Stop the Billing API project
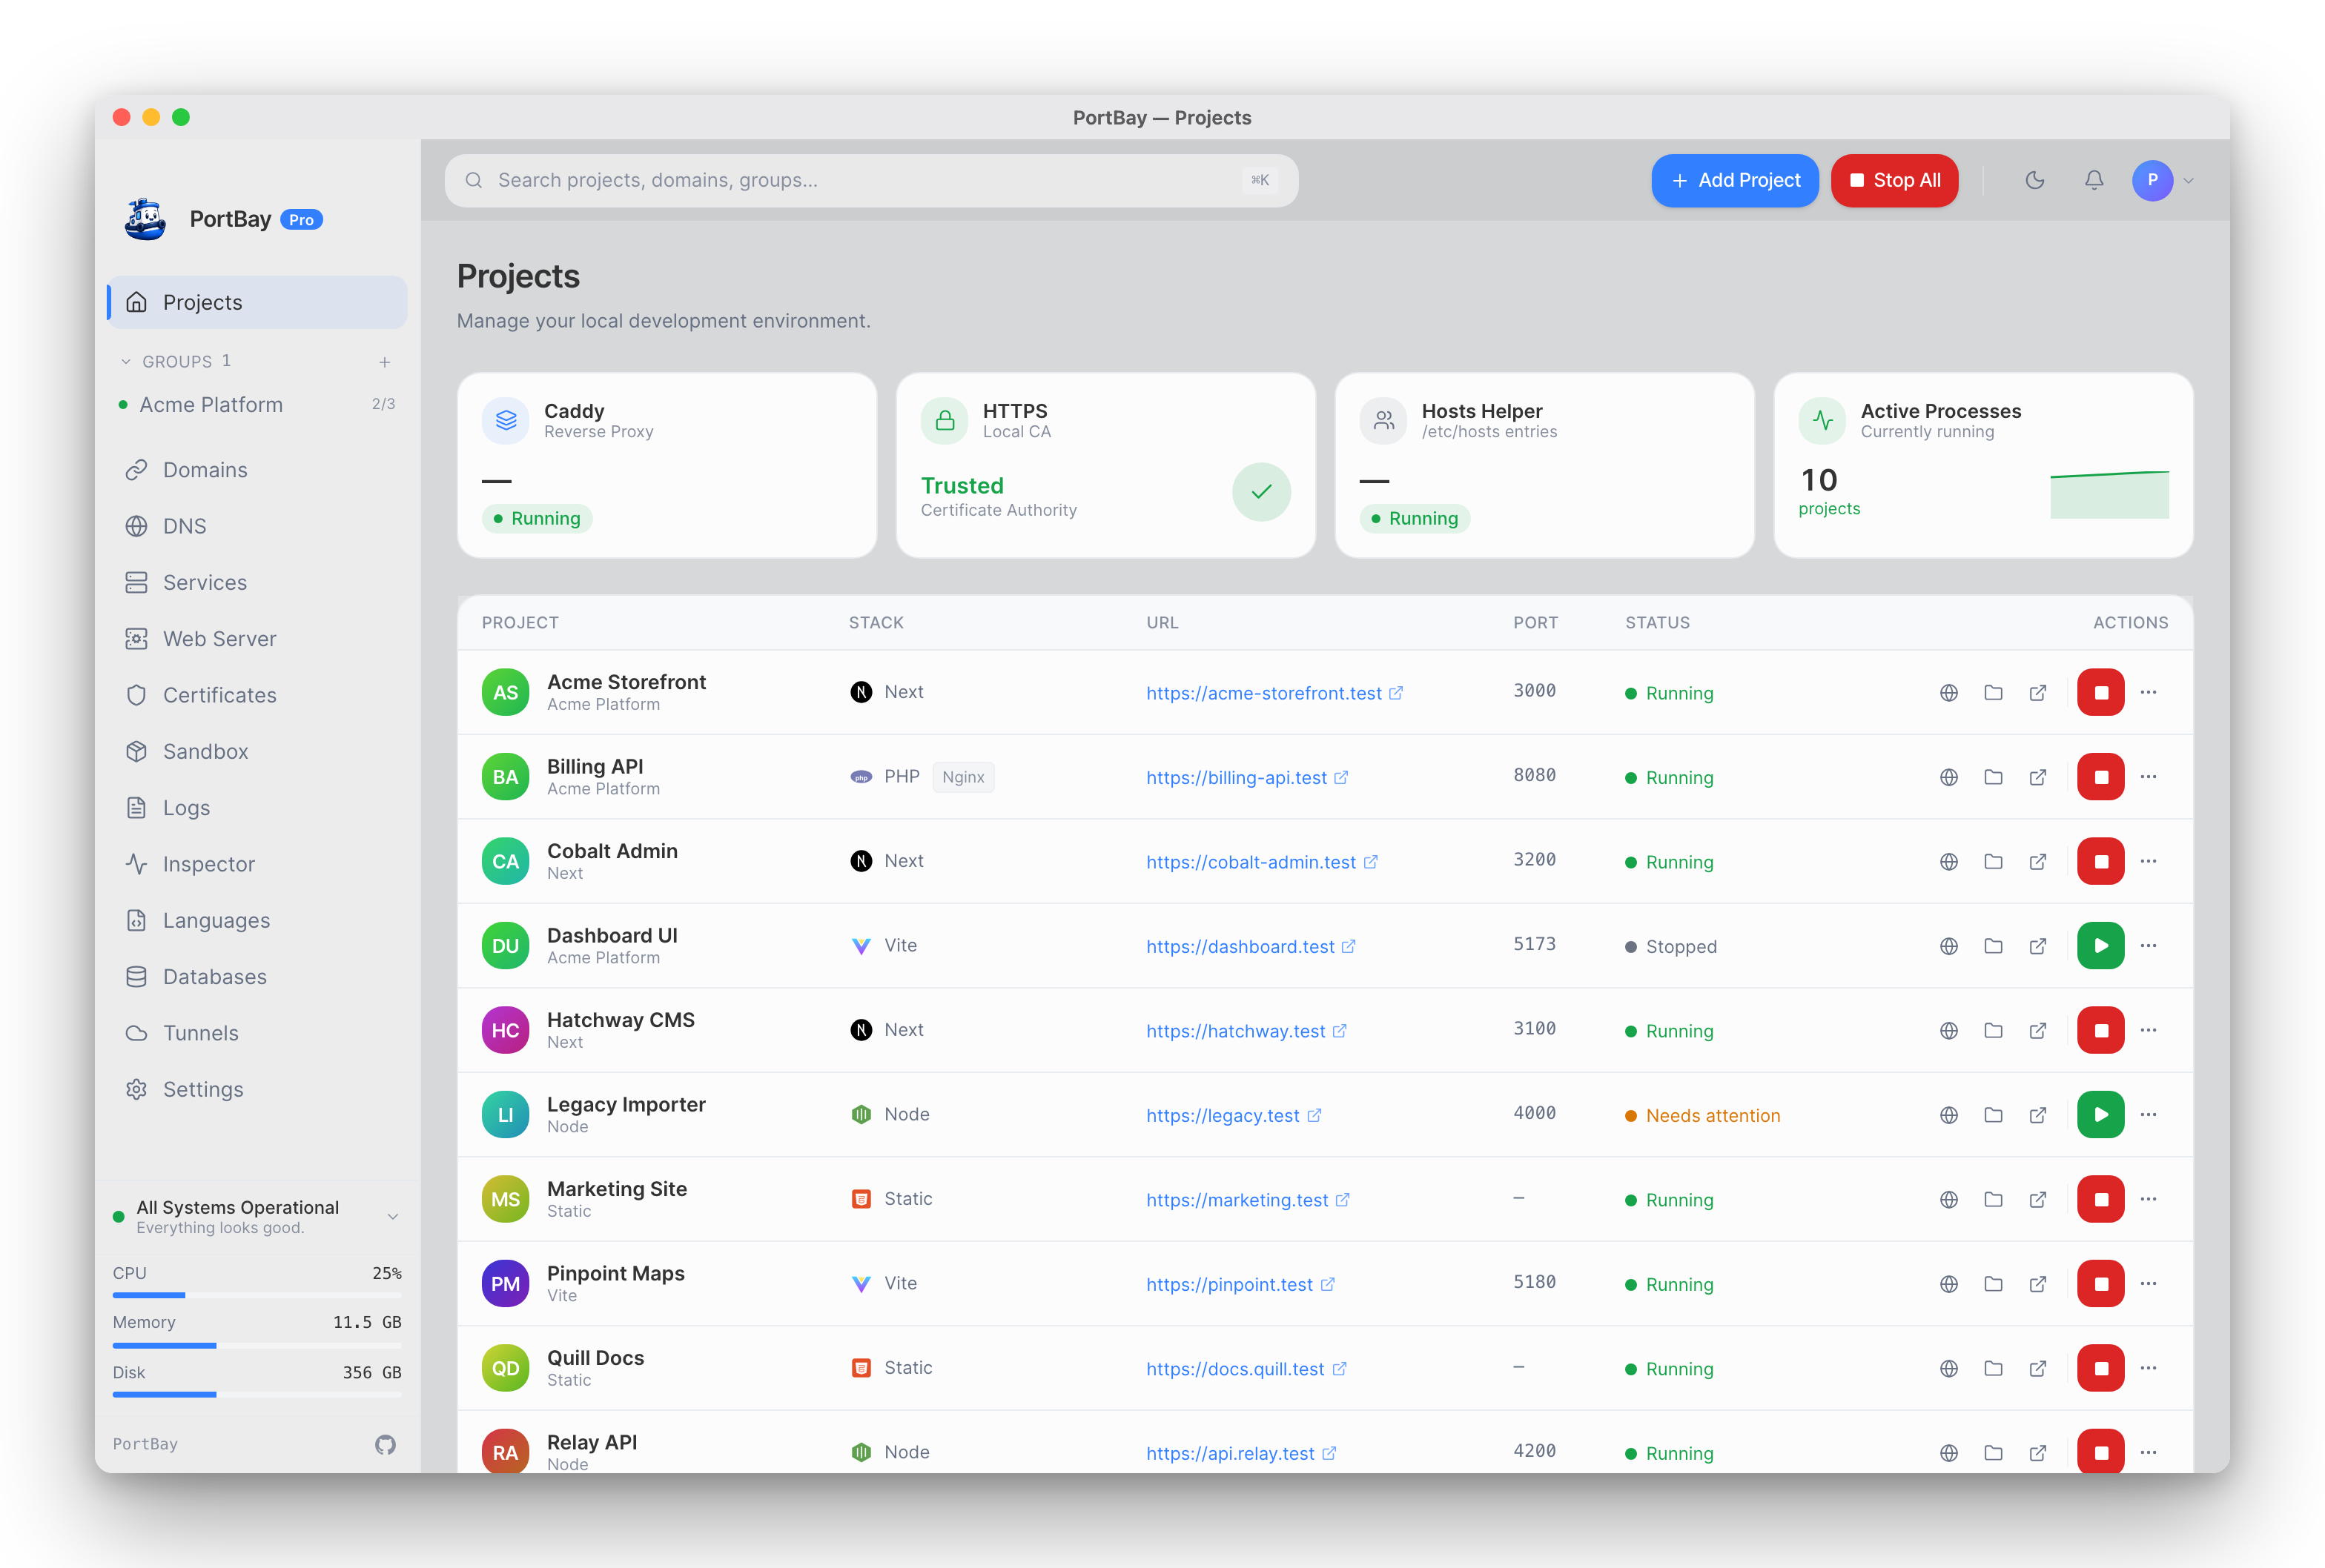The image size is (2325, 1568). point(2101,777)
